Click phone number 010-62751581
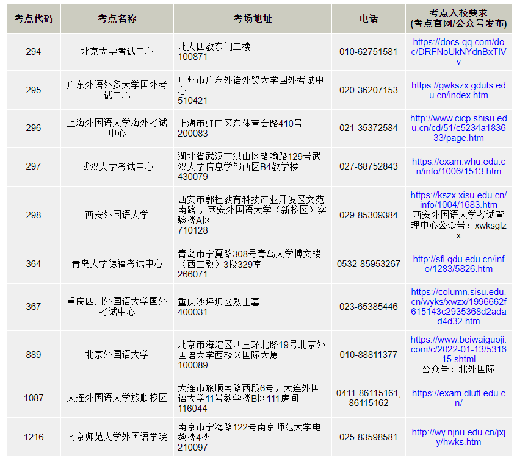Image resolution: width=528 pixels, height=464 pixels. pyautogui.click(x=369, y=52)
